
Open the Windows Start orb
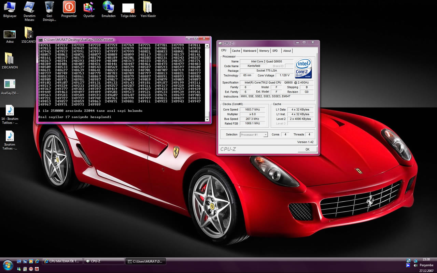click(x=8, y=265)
